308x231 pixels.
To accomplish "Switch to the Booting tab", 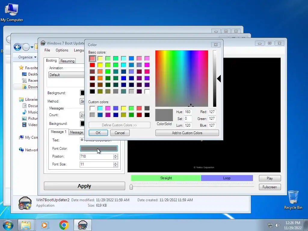I will [x=51, y=60].
